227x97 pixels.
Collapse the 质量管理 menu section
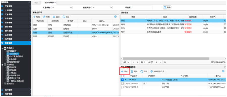tap(16, 43)
